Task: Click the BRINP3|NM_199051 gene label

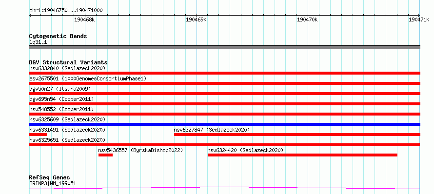Action: tap(53, 183)
